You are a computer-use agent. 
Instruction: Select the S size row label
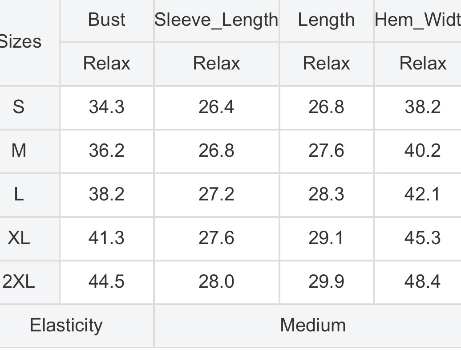[x=19, y=106]
